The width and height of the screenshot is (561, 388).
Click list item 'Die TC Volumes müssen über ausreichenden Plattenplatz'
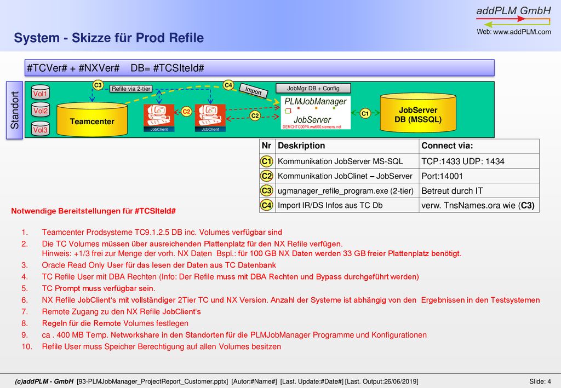pos(192,244)
